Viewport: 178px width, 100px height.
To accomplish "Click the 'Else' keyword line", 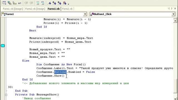I will [x=26, y=61].
